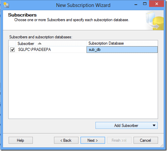Image resolution: width=167 pixels, height=151 pixels.
Task: Click the resize grip at the window corner
Action: [162, 146]
